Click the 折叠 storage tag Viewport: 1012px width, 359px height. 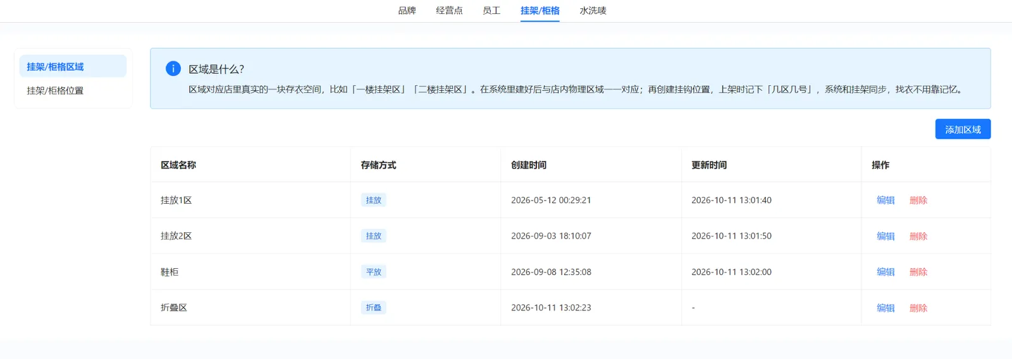(374, 308)
